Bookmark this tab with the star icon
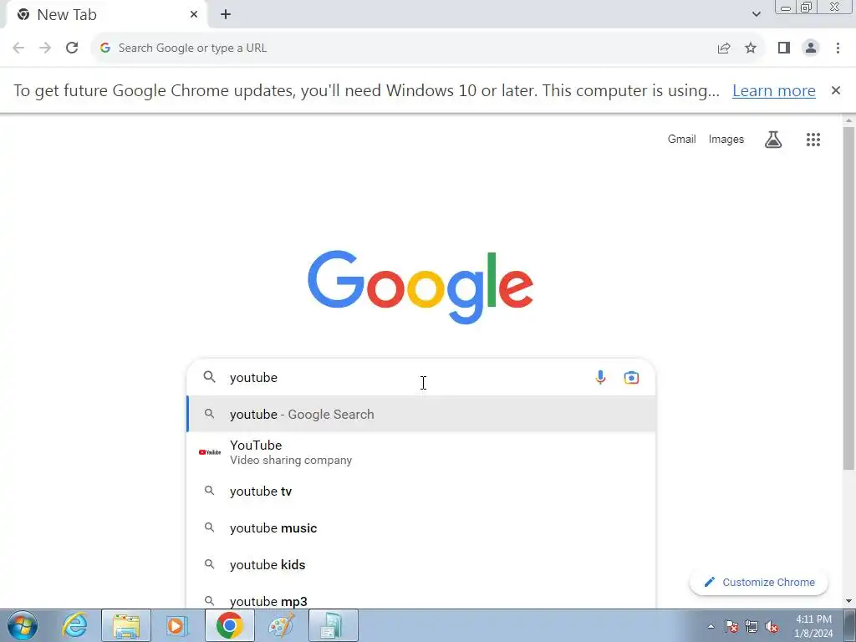Screen dimensions: 856x642 [751, 48]
